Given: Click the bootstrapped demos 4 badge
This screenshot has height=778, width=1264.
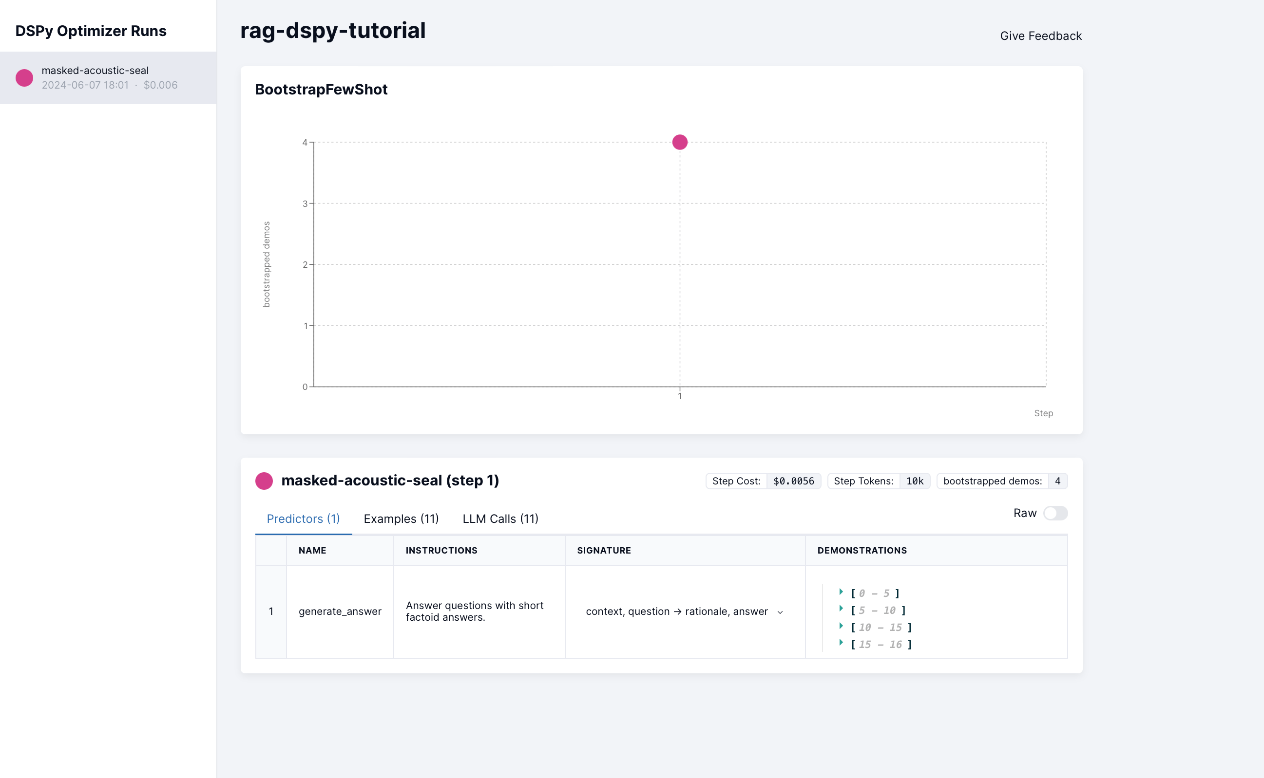Looking at the screenshot, I should pyautogui.click(x=1002, y=481).
